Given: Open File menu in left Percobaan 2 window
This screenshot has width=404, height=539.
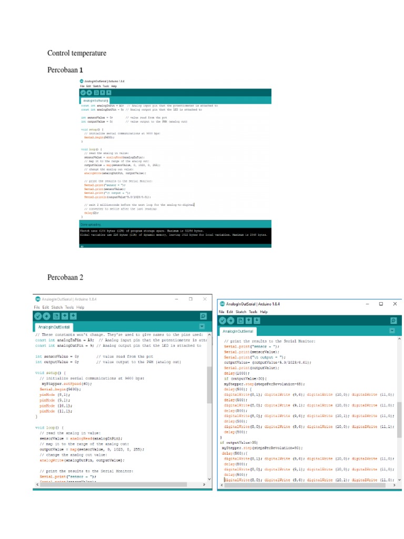Looking at the screenshot, I should [x=37, y=307].
